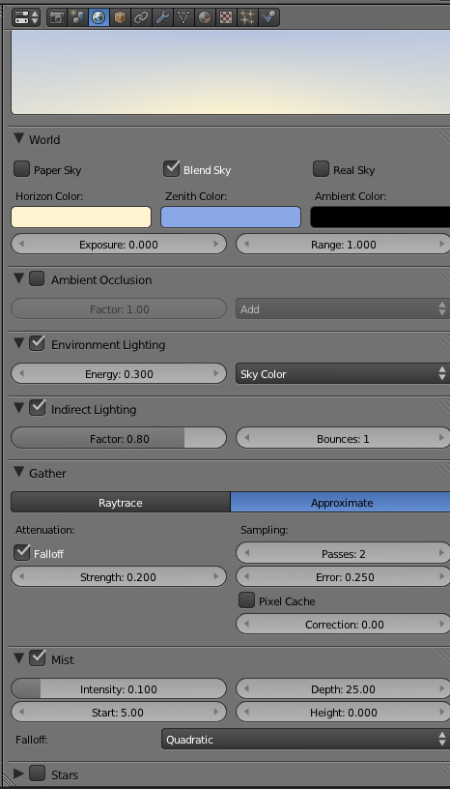Collapse the Indirect Lighting panel triangle
Viewport: 450px width, 789px height.
click(19, 408)
